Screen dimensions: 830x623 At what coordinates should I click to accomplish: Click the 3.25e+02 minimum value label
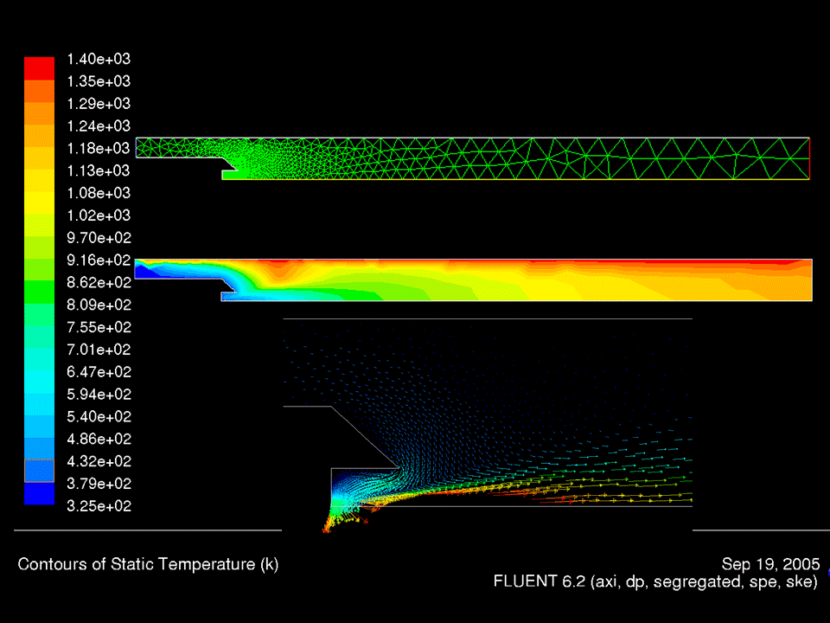pos(98,506)
